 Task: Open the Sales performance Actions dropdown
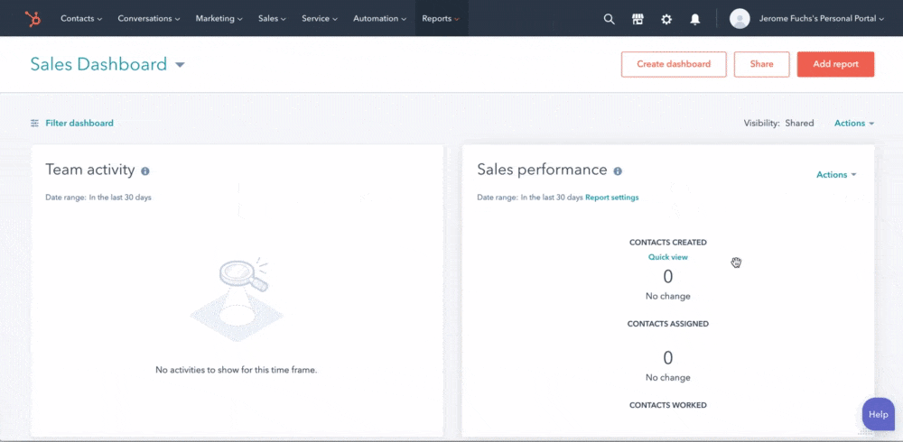pos(835,175)
